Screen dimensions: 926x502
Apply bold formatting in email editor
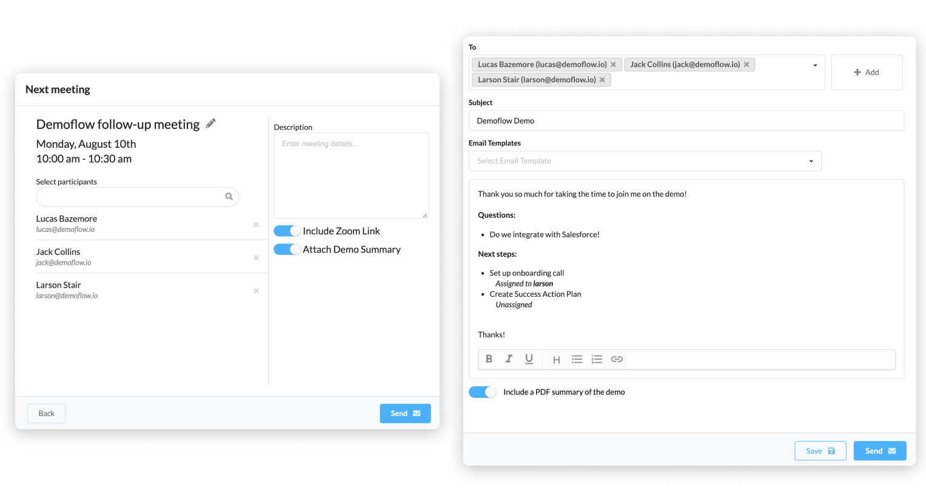tap(489, 359)
